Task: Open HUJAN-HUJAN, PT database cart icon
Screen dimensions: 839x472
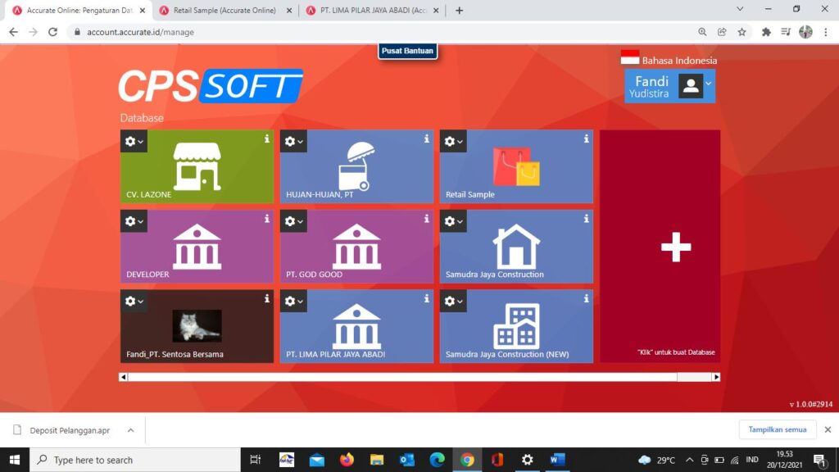Action: point(356,166)
